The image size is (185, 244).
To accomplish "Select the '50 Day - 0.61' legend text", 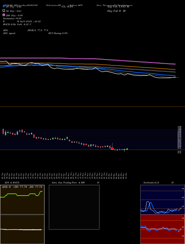I will 14,11.
